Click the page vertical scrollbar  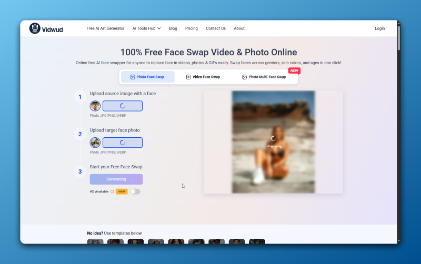coord(399,37)
